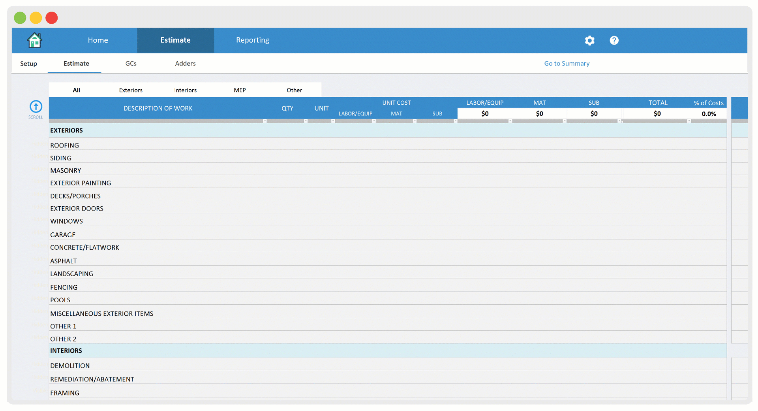The height and width of the screenshot is (411, 758).
Task: Select the EXTERIOR PAINTING row
Action: (388, 182)
